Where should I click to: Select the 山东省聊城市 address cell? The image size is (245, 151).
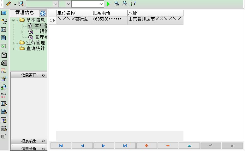[x=155, y=20]
